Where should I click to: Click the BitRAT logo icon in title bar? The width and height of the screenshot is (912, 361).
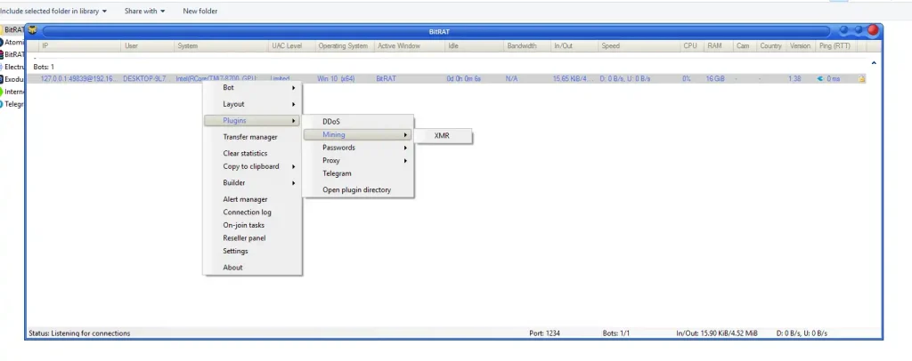pyautogui.click(x=32, y=30)
